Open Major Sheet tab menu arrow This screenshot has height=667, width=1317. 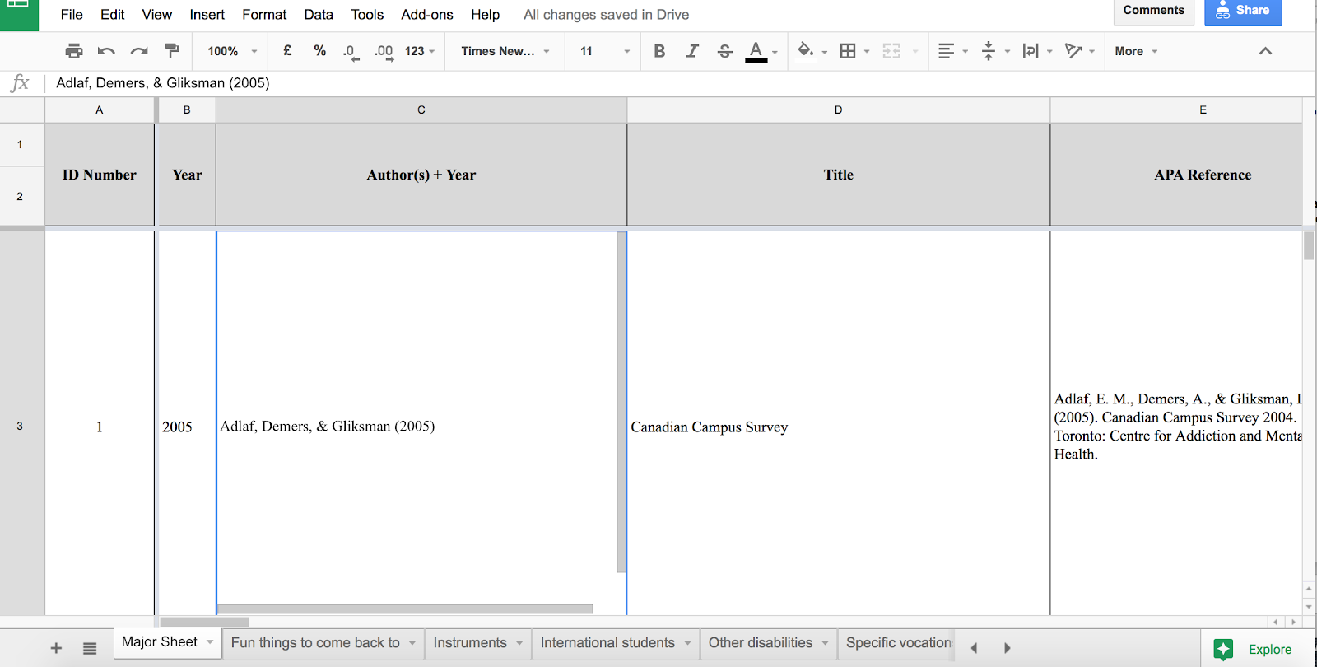(x=210, y=642)
